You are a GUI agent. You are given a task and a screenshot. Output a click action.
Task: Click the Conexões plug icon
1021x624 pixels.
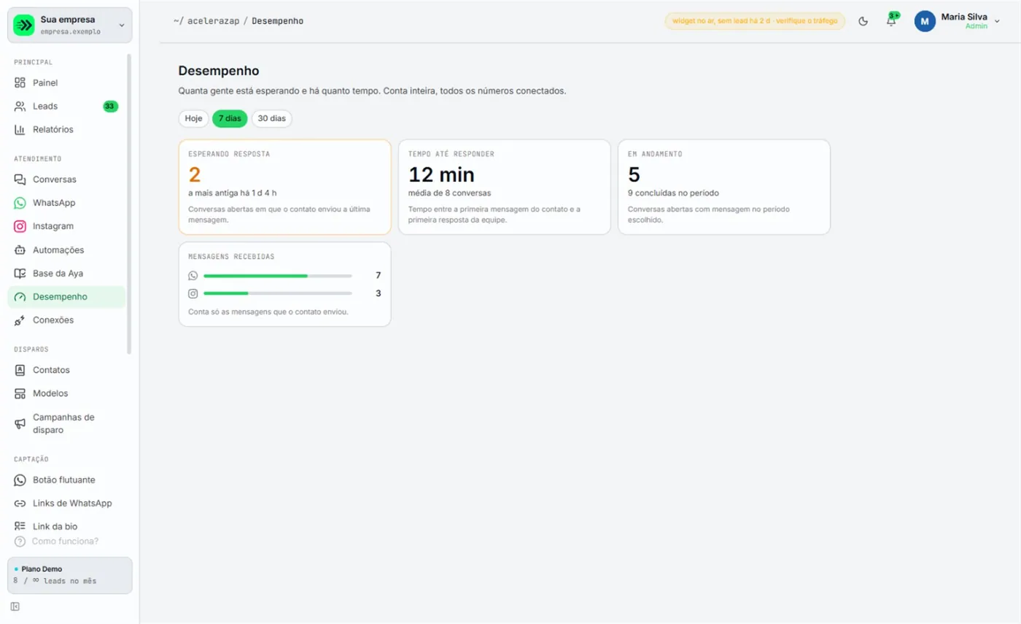tap(20, 320)
